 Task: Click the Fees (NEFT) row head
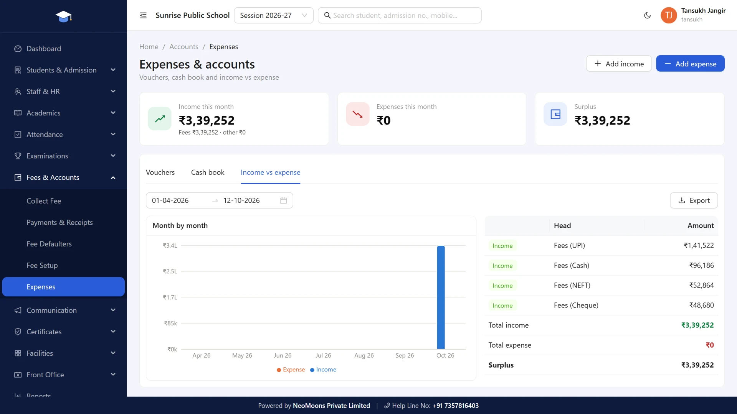572,285
